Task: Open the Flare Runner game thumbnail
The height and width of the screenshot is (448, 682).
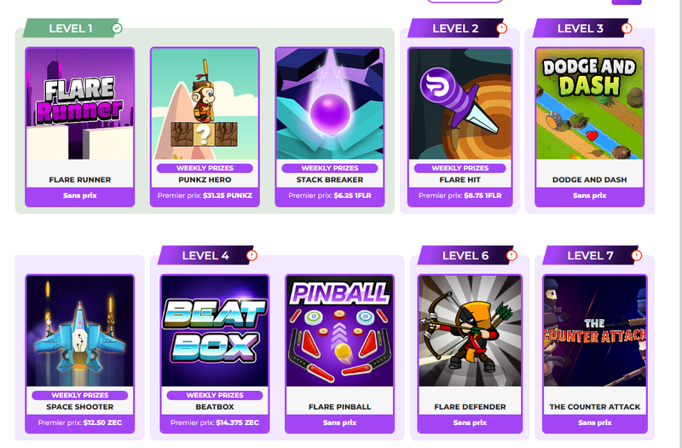Action: point(80,104)
